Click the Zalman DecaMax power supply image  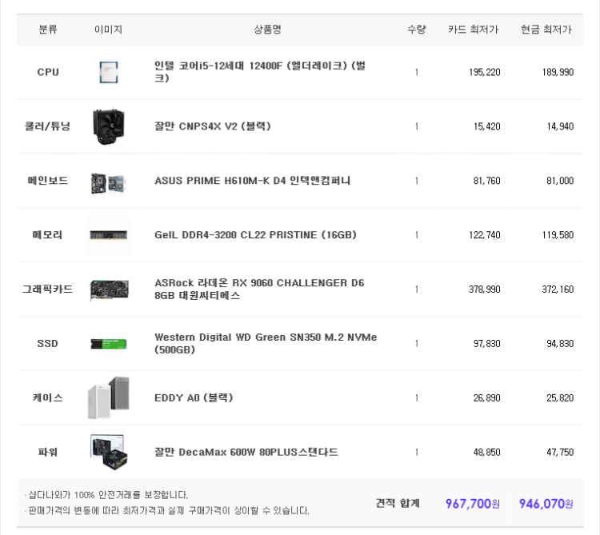pyautogui.click(x=109, y=452)
